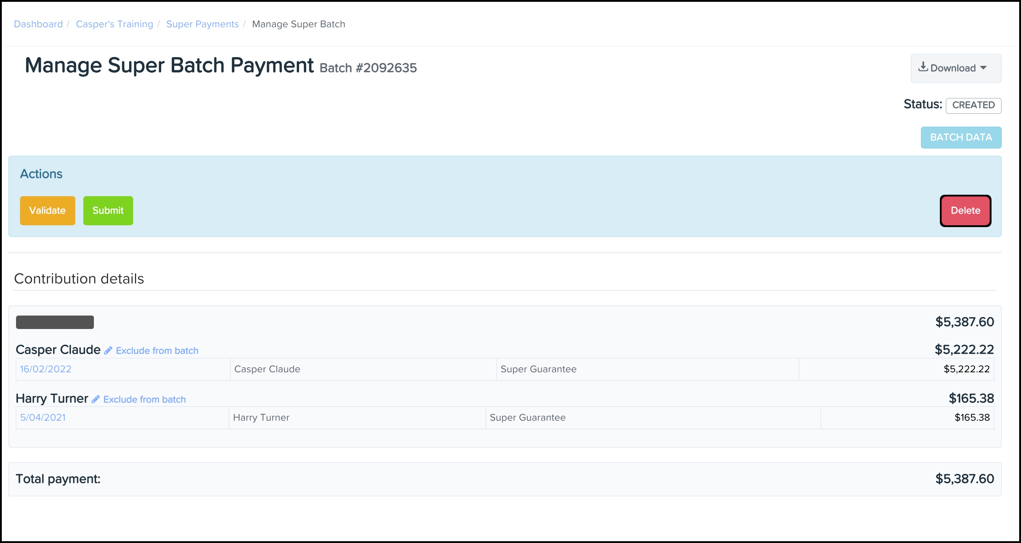The height and width of the screenshot is (543, 1021).
Task: Click Harry Turner's Super Guarantee cell
Action: (527, 417)
